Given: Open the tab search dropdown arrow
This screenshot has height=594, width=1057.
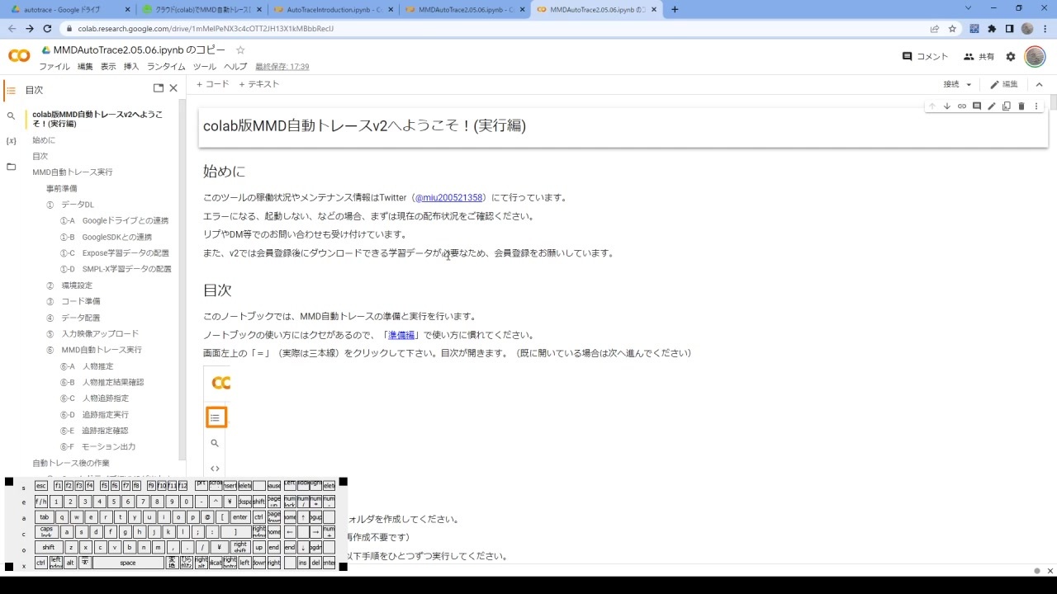Looking at the screenshot, I should click(969, 8).
